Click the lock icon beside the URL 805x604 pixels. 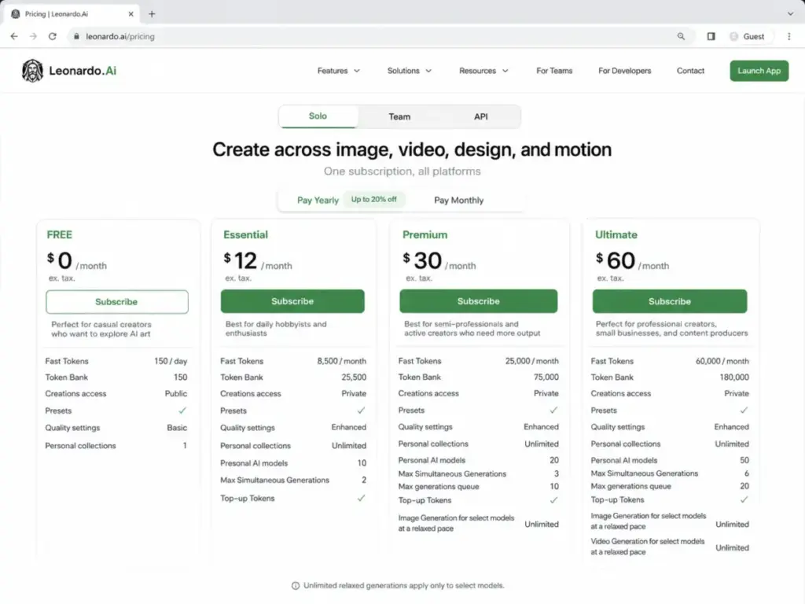click(76, 36)
